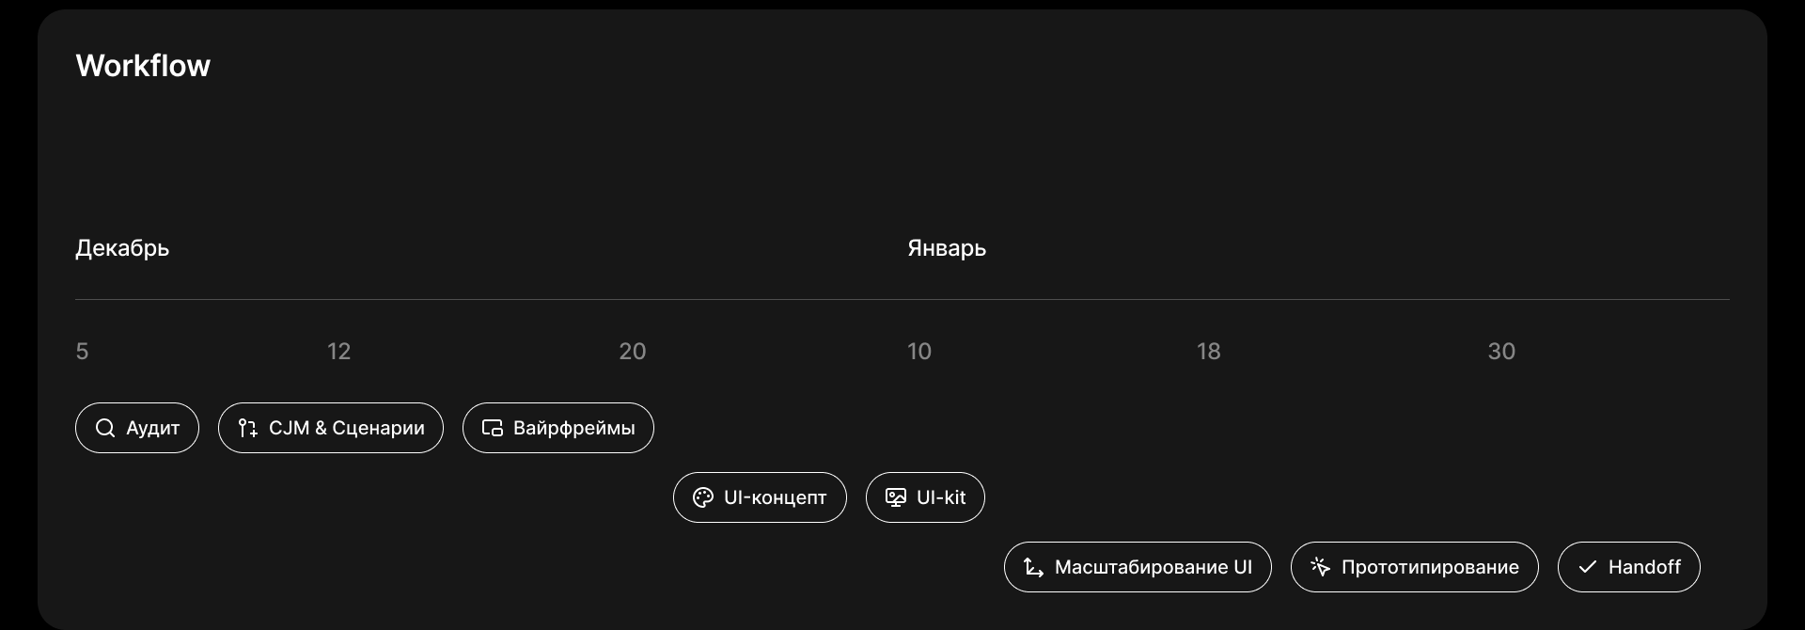1805x630 pixels.
Task: Select the Прототипирование stage pill
Action: (x=1414, y=567)
